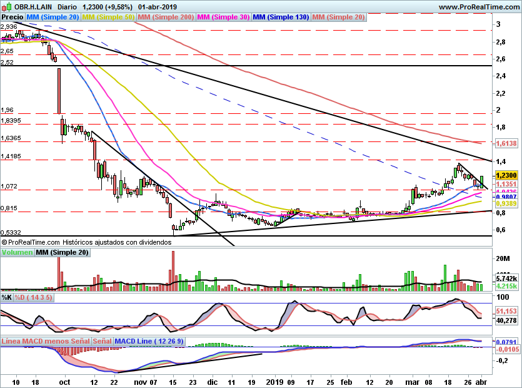This screenshot has width=522, height=388.
Task: Open the www.ProRealTime.com link
Action: (479, 7)
